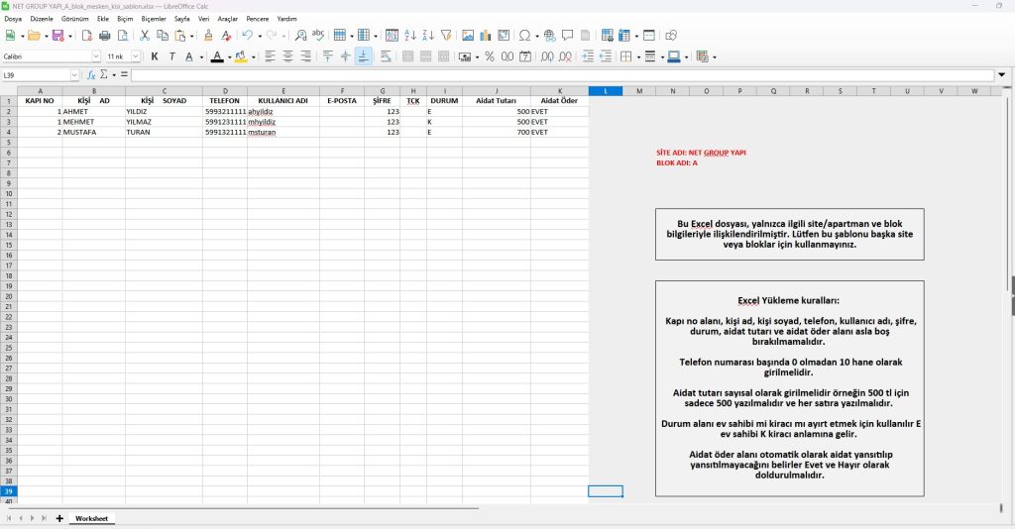This screenshot has height=529, width=1015.
Task: Click the AutoFilter funnel icon
Action: pos(445,36)
